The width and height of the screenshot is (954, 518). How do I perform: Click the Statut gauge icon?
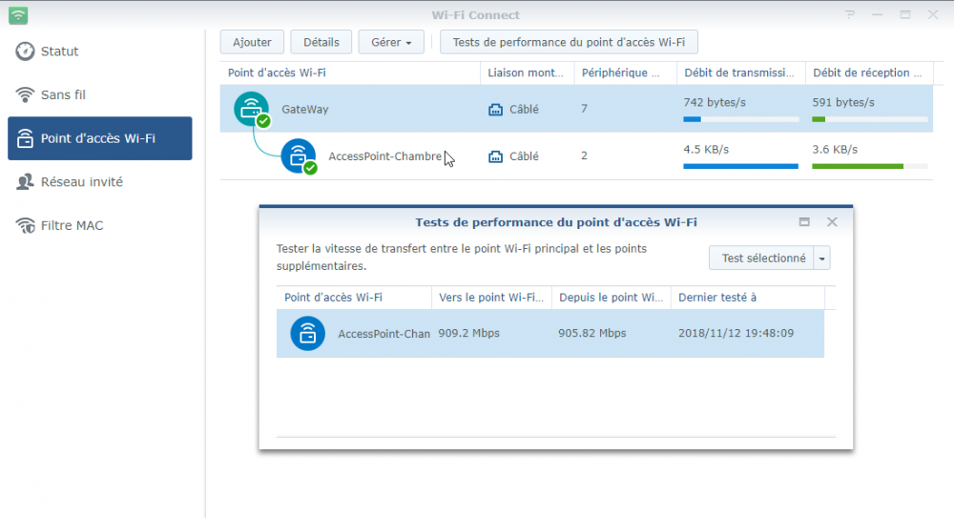[x=25, y=52]
